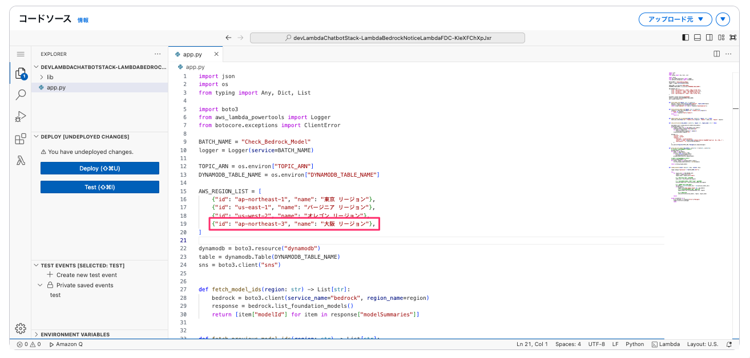
Task: Click the BATCH_NAME assignment on line 9
Action: coord(255,141)
